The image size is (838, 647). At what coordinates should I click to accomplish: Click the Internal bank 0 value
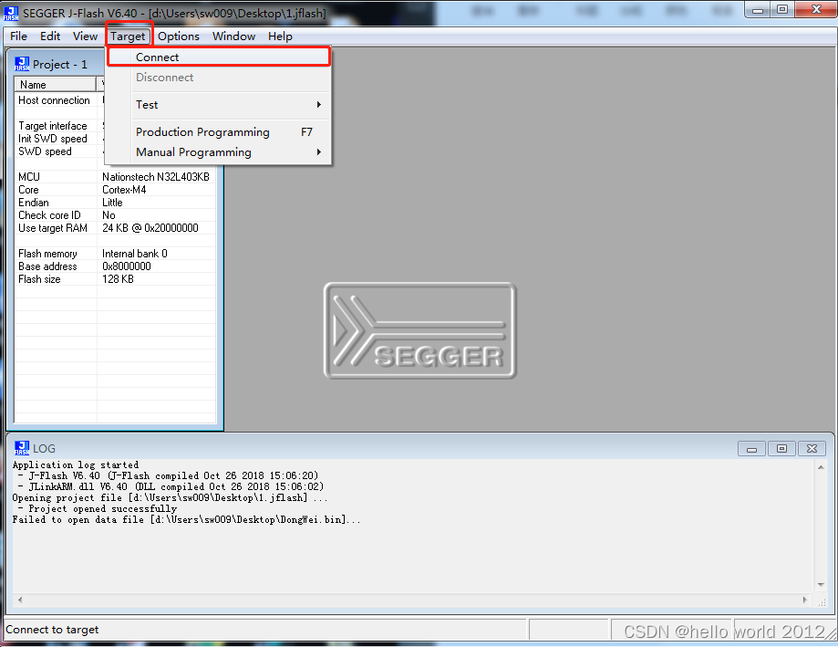coord(135,254)
